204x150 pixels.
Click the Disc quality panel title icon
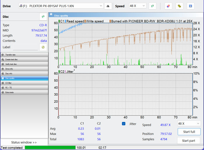click(51, 14)
